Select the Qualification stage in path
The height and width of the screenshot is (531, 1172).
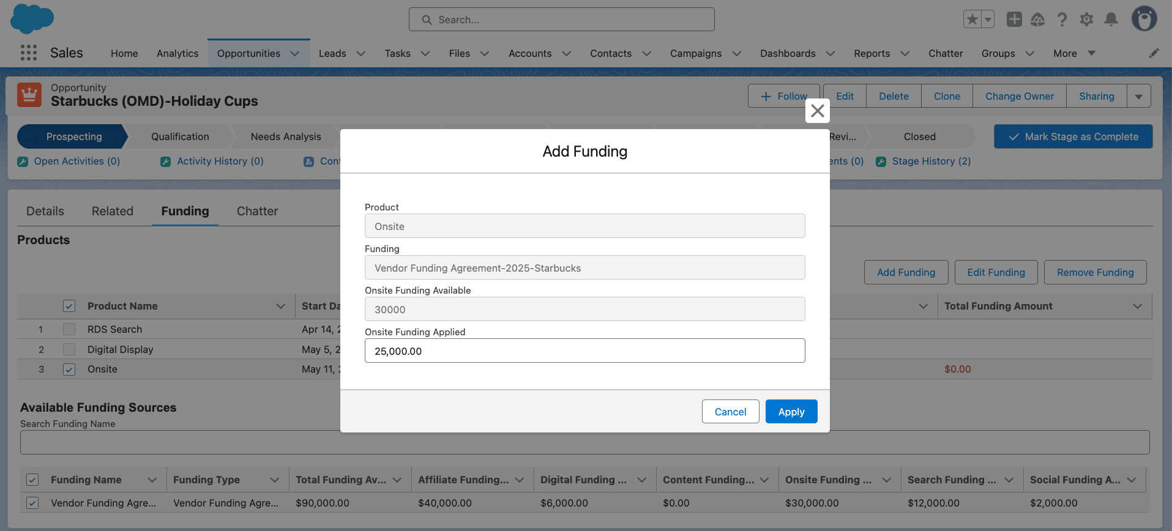(180, 136)
